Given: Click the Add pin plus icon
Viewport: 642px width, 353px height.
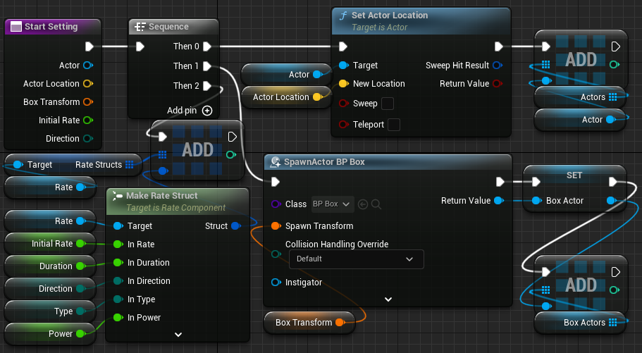Looking at the screenshot, I should [207, 111].
